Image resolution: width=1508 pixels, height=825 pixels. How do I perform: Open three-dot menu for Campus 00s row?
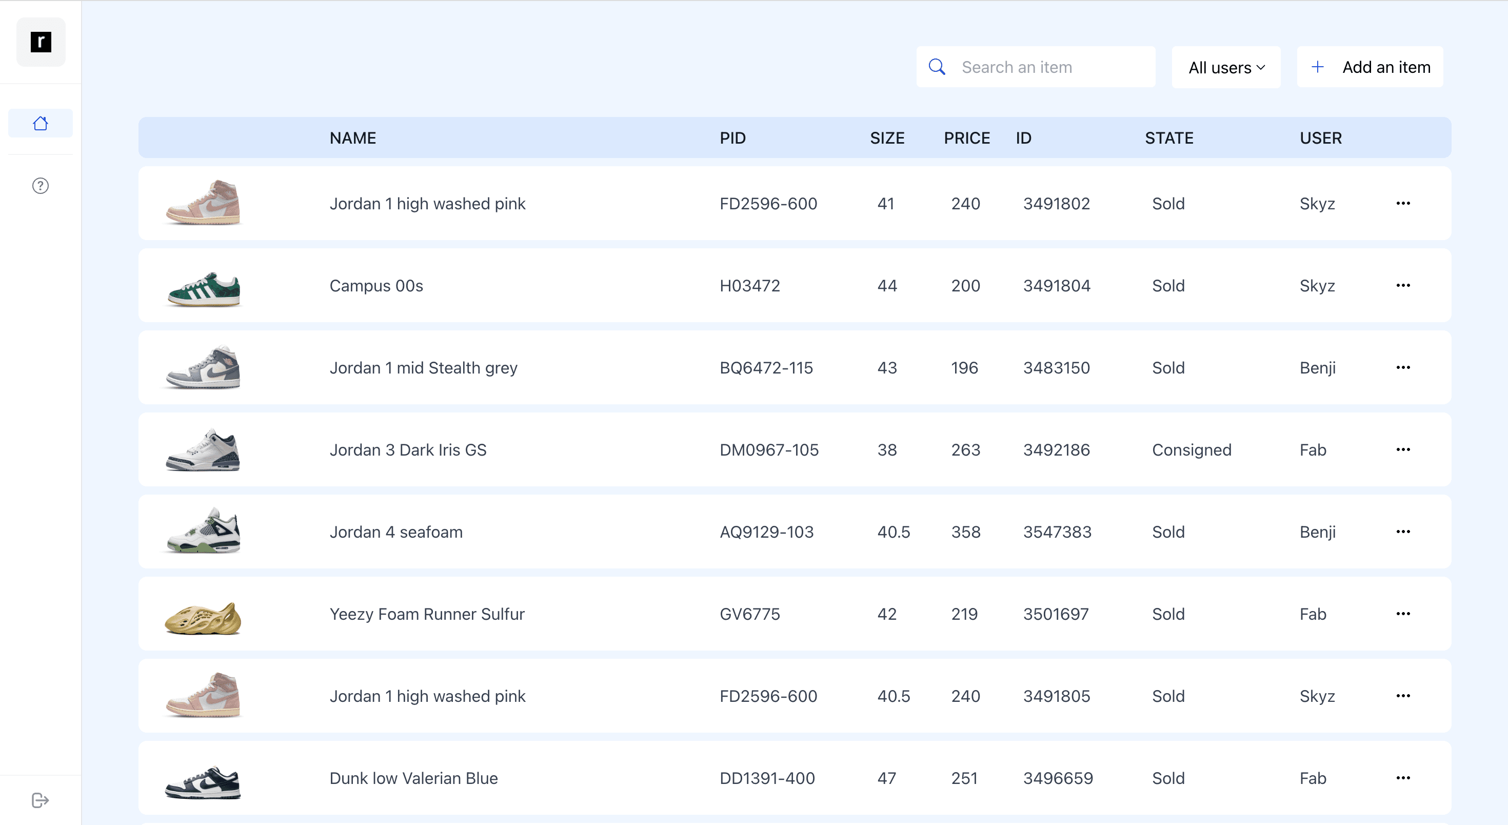(x=1403, y=286)
